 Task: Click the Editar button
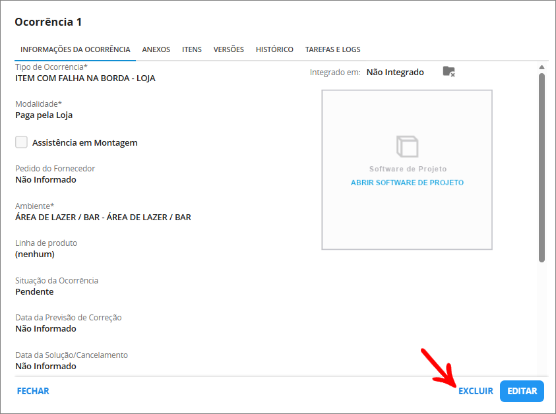(x=522, y=391)
